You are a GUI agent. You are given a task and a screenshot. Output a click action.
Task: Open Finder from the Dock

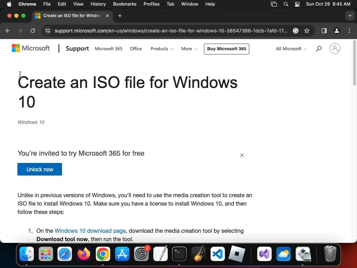[26, 254]
